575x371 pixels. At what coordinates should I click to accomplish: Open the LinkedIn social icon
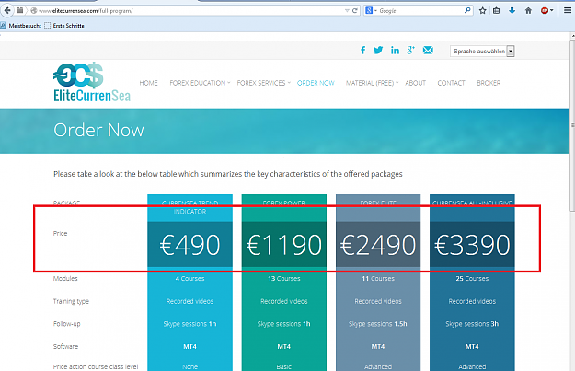point(395,51)
